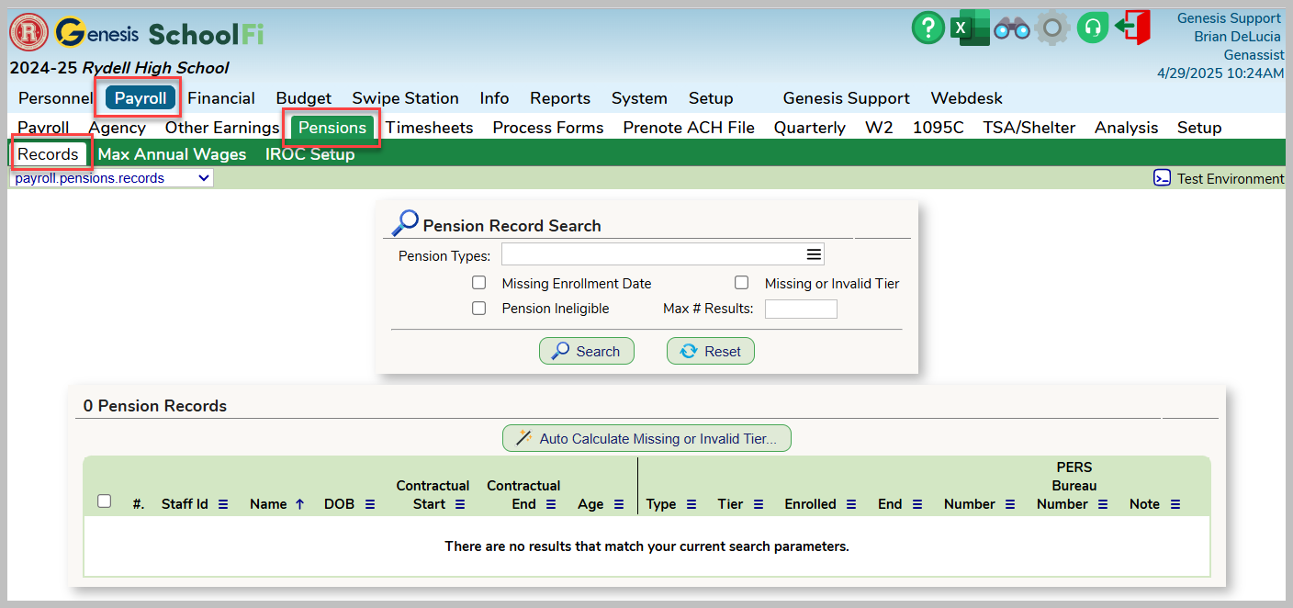The image size is (1293, 608).
Task: Switch to the Pensions sub-tab
Action: [332, 128]
